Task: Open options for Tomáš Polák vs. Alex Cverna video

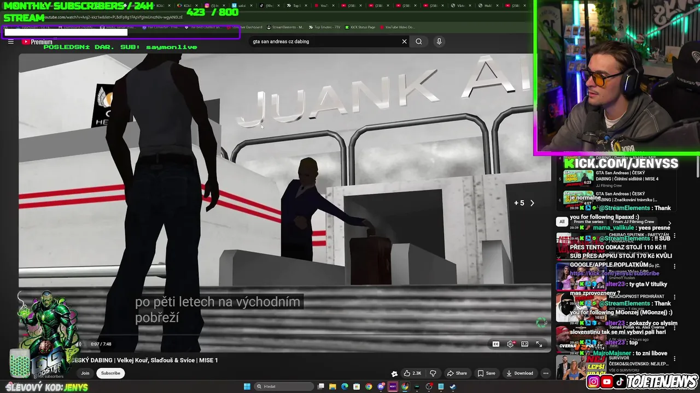Action: [674, 327]
